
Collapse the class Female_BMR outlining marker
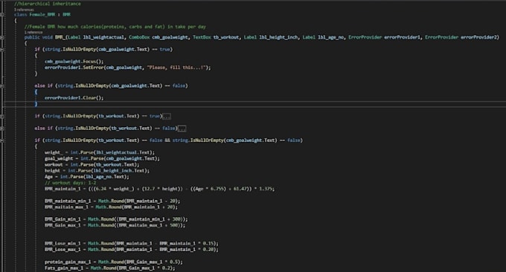click(2, 15)
